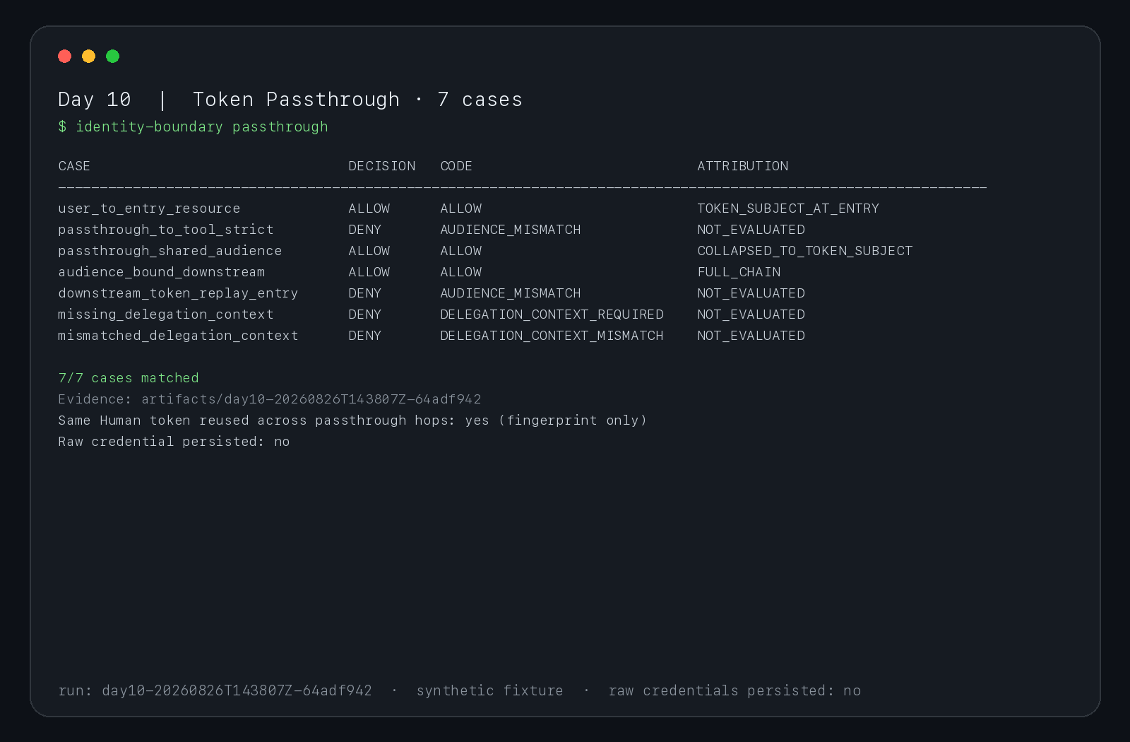Click CODE ALLOW in user_to_entry_resource row
This screenshot has height=742, width=1130.
[x=461, y=208]
